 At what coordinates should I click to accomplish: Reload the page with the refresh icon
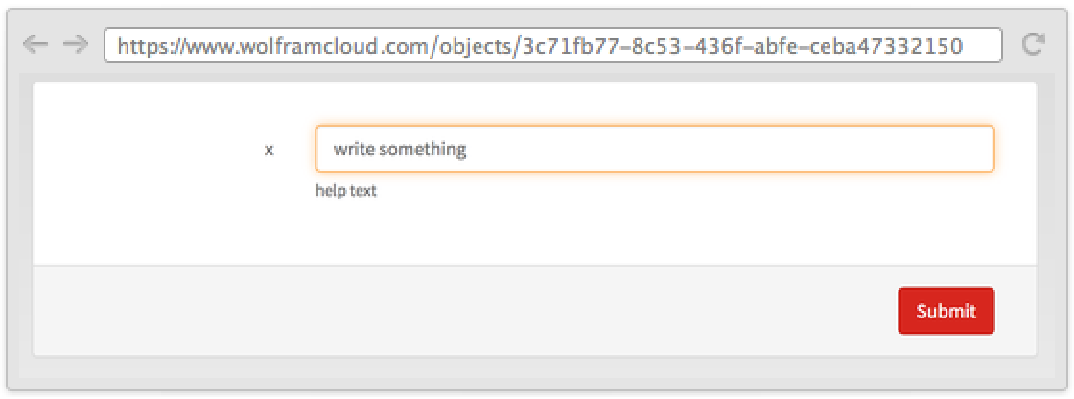pyautogui.click(x=1033, y=44)
